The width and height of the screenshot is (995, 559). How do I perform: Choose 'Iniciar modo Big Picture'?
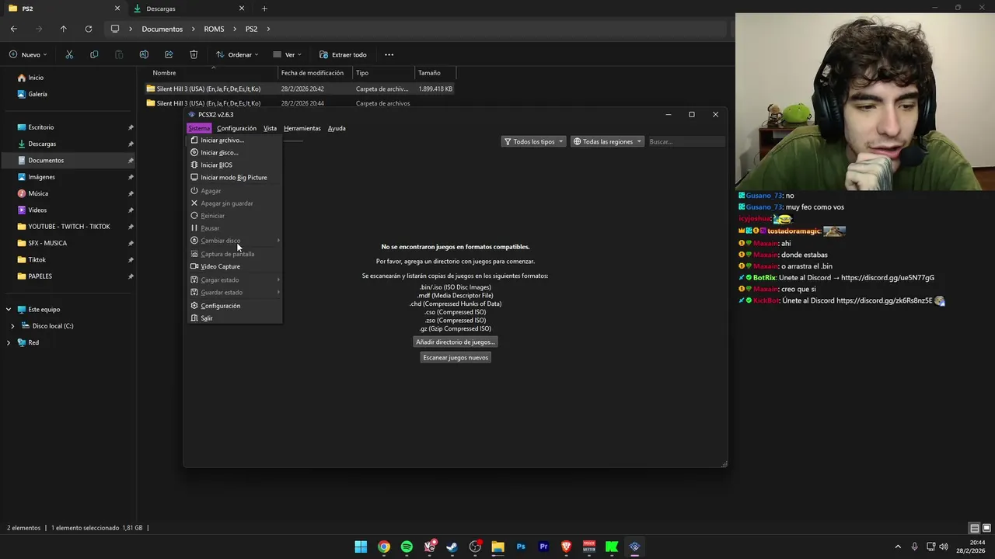point(235,178)
